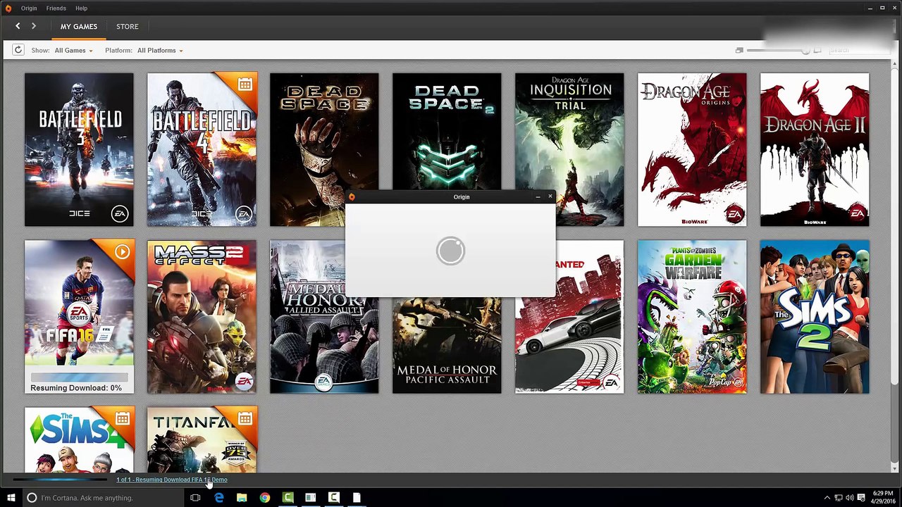Select the Dead Space 2 game tile
Image resolution: width=902 pixels, height=507 pixels.
(447, 131)
